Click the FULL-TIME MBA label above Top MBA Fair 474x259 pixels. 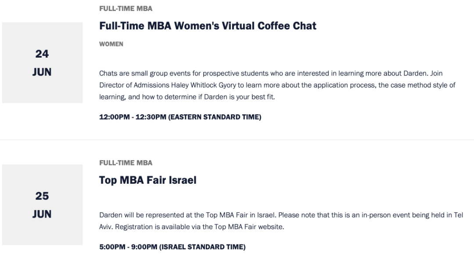tap(126, 163)
